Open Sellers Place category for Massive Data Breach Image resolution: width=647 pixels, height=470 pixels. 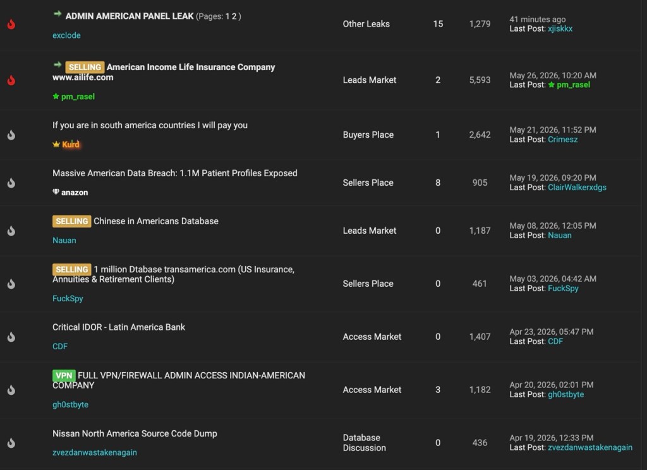(x=368, y=183)
